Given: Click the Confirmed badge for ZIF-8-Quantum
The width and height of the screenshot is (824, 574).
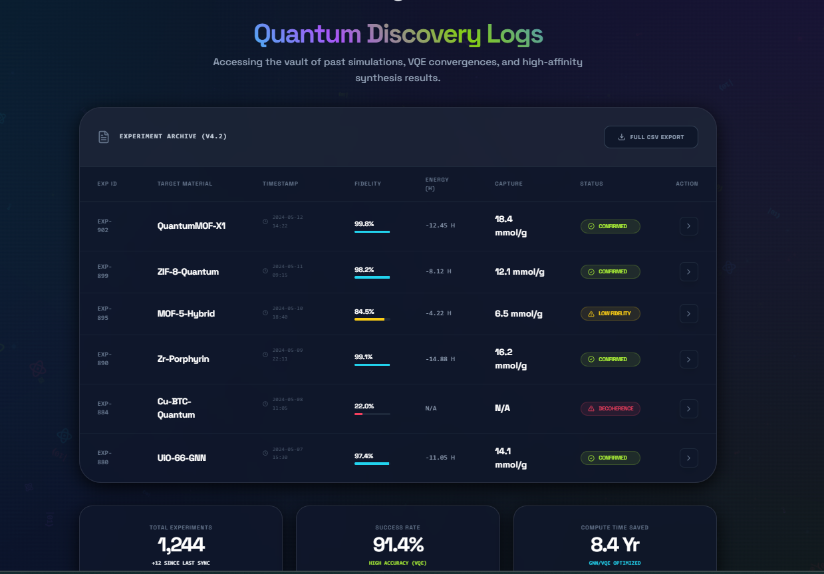Looking at the screenshot, I should click(610, 271).
